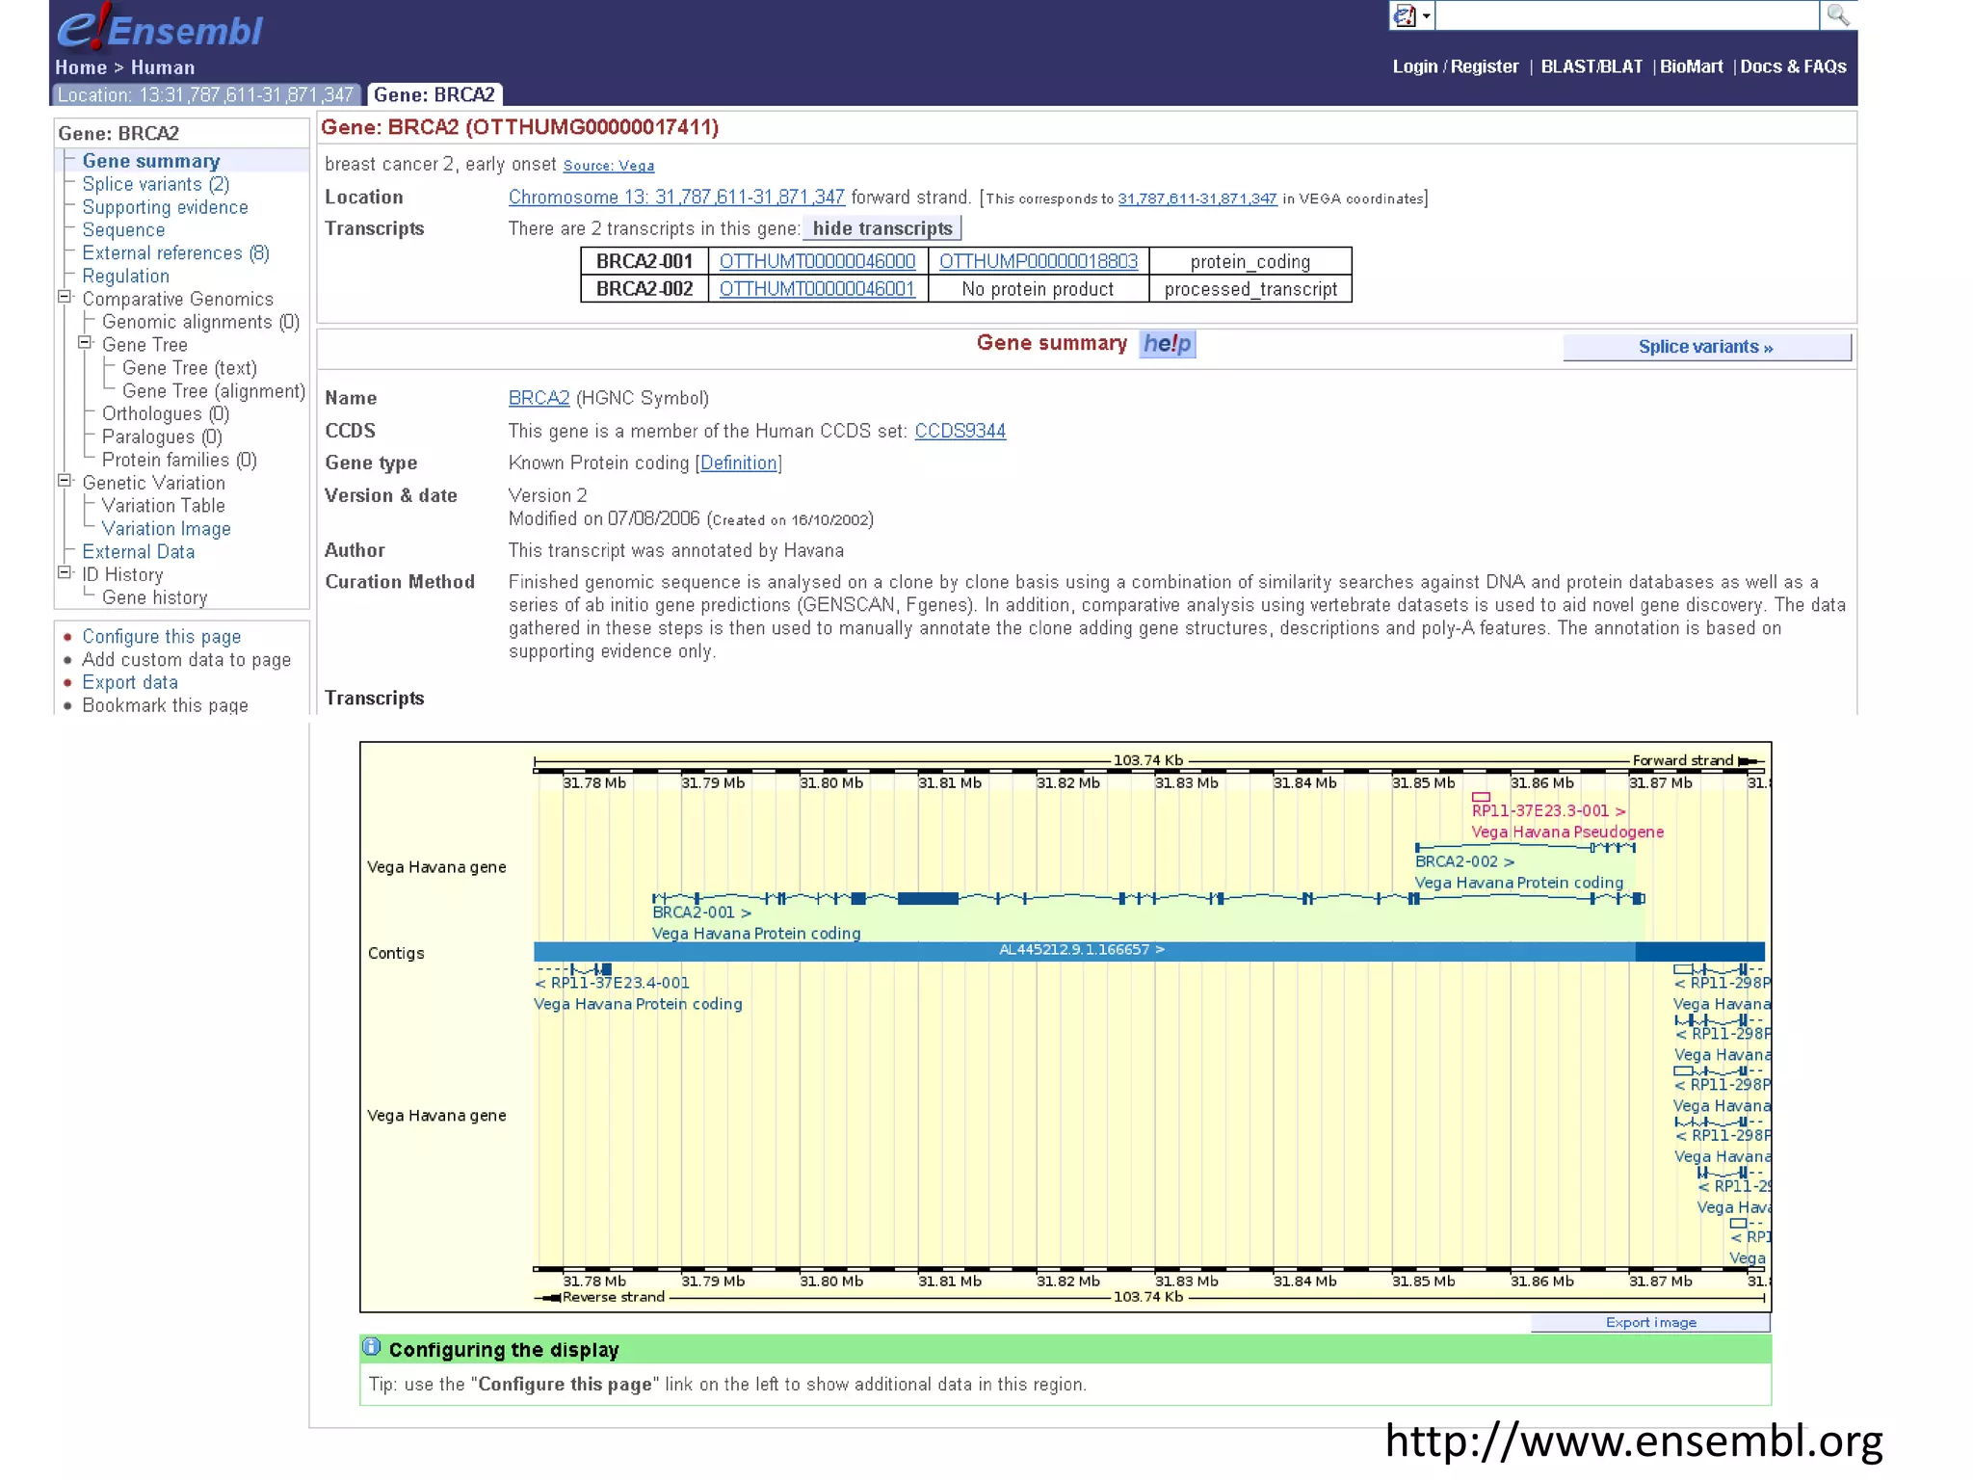Select Gene summary in sidebar

151,161
